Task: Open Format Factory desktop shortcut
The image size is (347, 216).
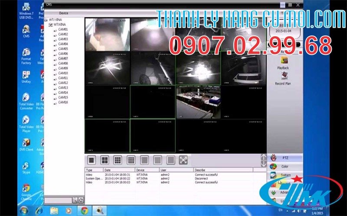Action: click(x=26, y=57)
